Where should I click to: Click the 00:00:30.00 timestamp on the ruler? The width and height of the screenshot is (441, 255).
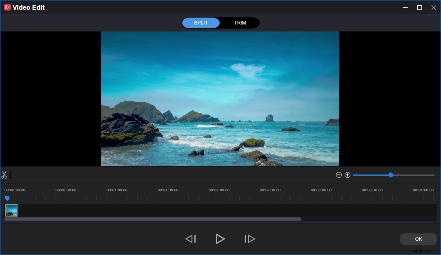coord(66,190)
